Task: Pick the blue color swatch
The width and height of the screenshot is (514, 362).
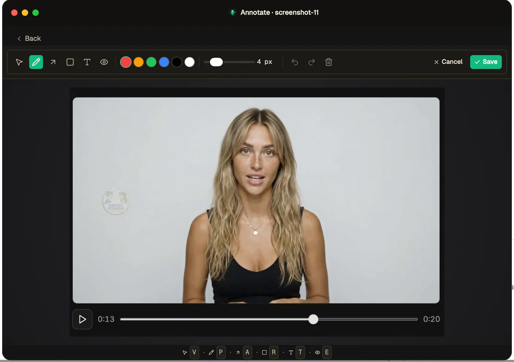Action: click(x=164, y=62)
